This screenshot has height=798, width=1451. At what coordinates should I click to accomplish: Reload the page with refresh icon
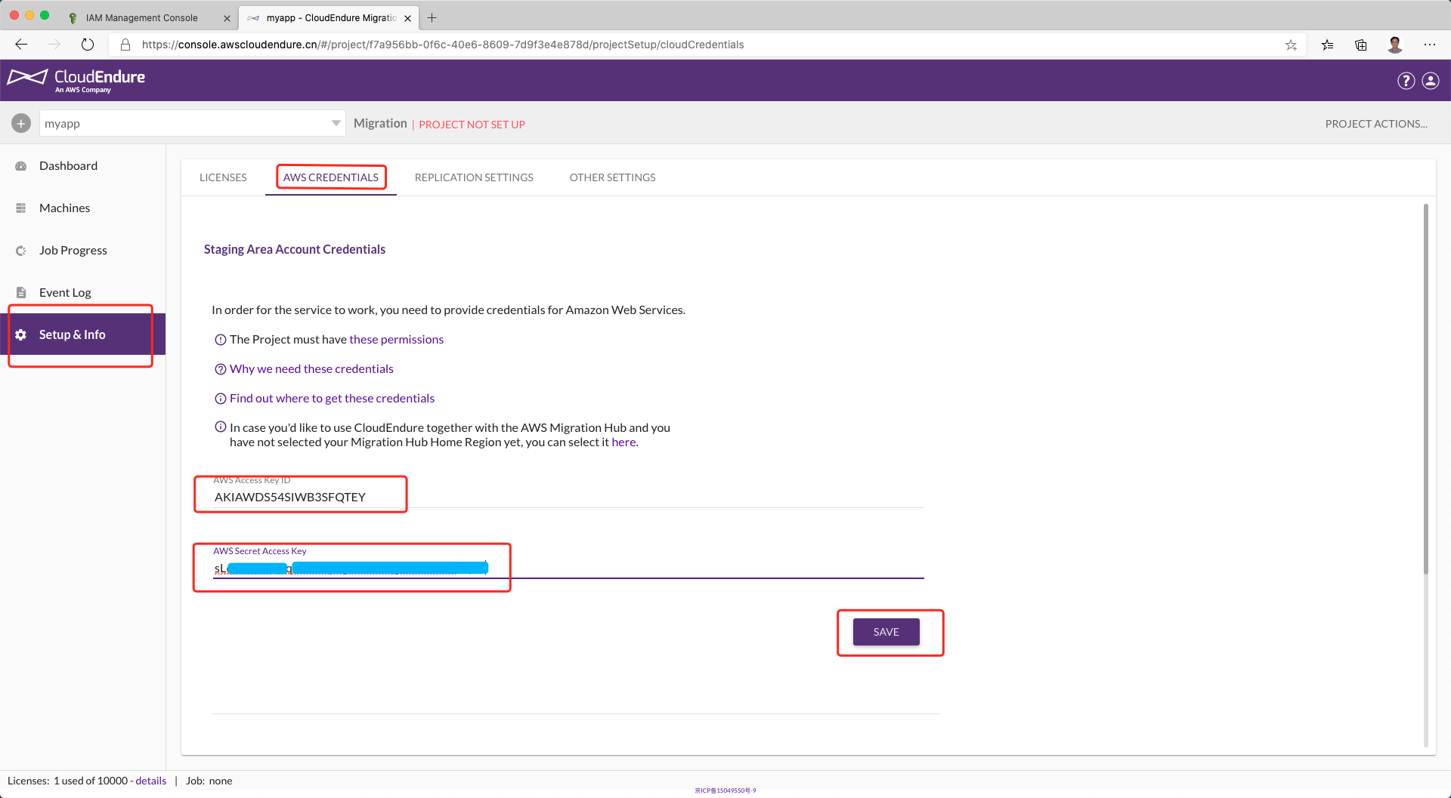[x=88, y=45]
